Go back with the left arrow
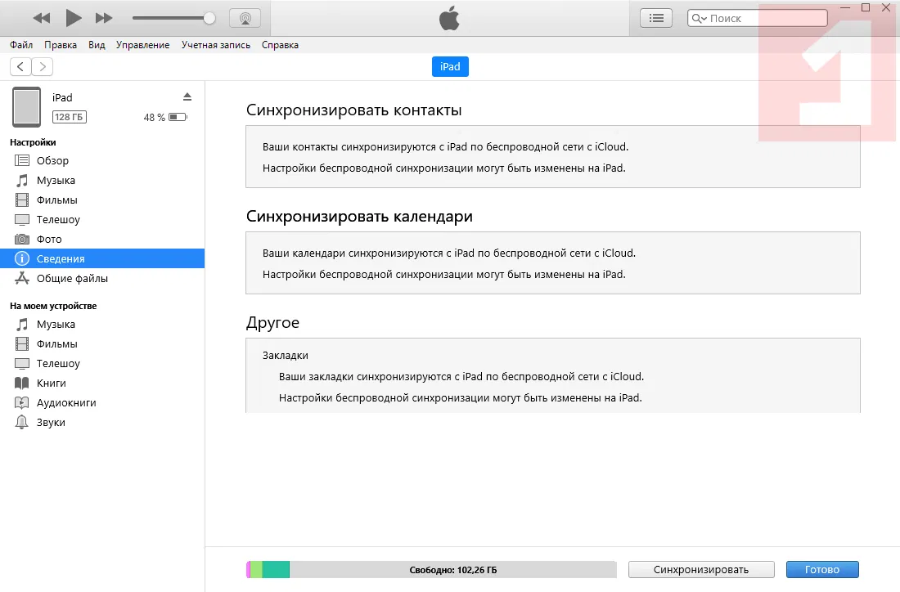 20,66
